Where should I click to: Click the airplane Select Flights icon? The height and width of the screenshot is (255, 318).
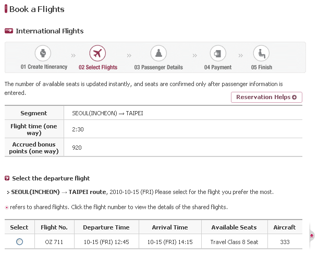tap(97, 53)
